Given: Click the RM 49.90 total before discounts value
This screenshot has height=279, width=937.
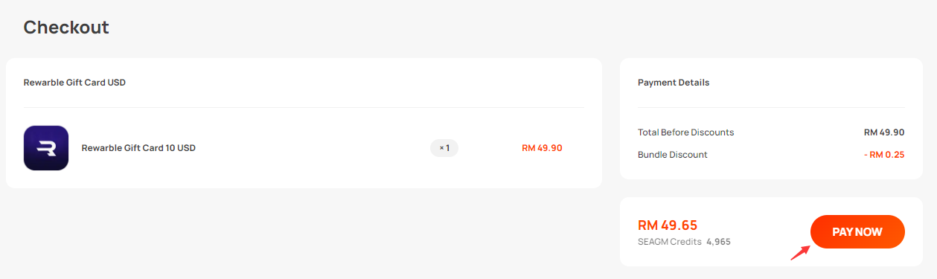Looking at the screenshot, I should click(884, 132).
